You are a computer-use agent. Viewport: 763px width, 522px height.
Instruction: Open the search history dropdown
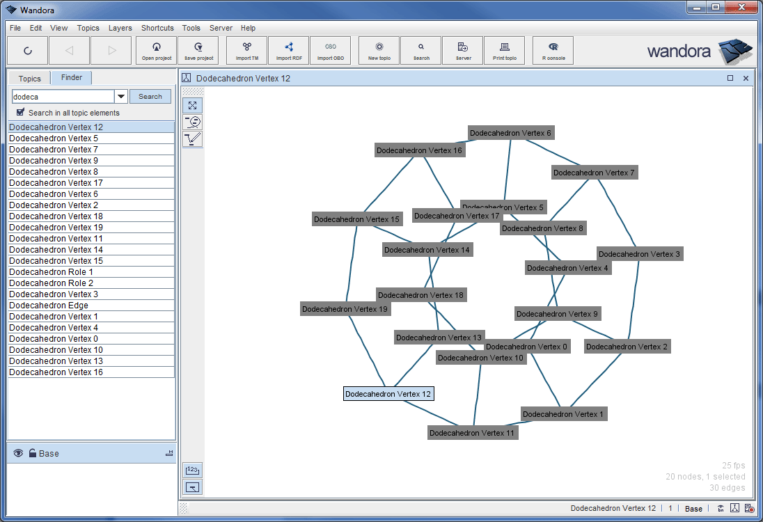coord(120,95)
